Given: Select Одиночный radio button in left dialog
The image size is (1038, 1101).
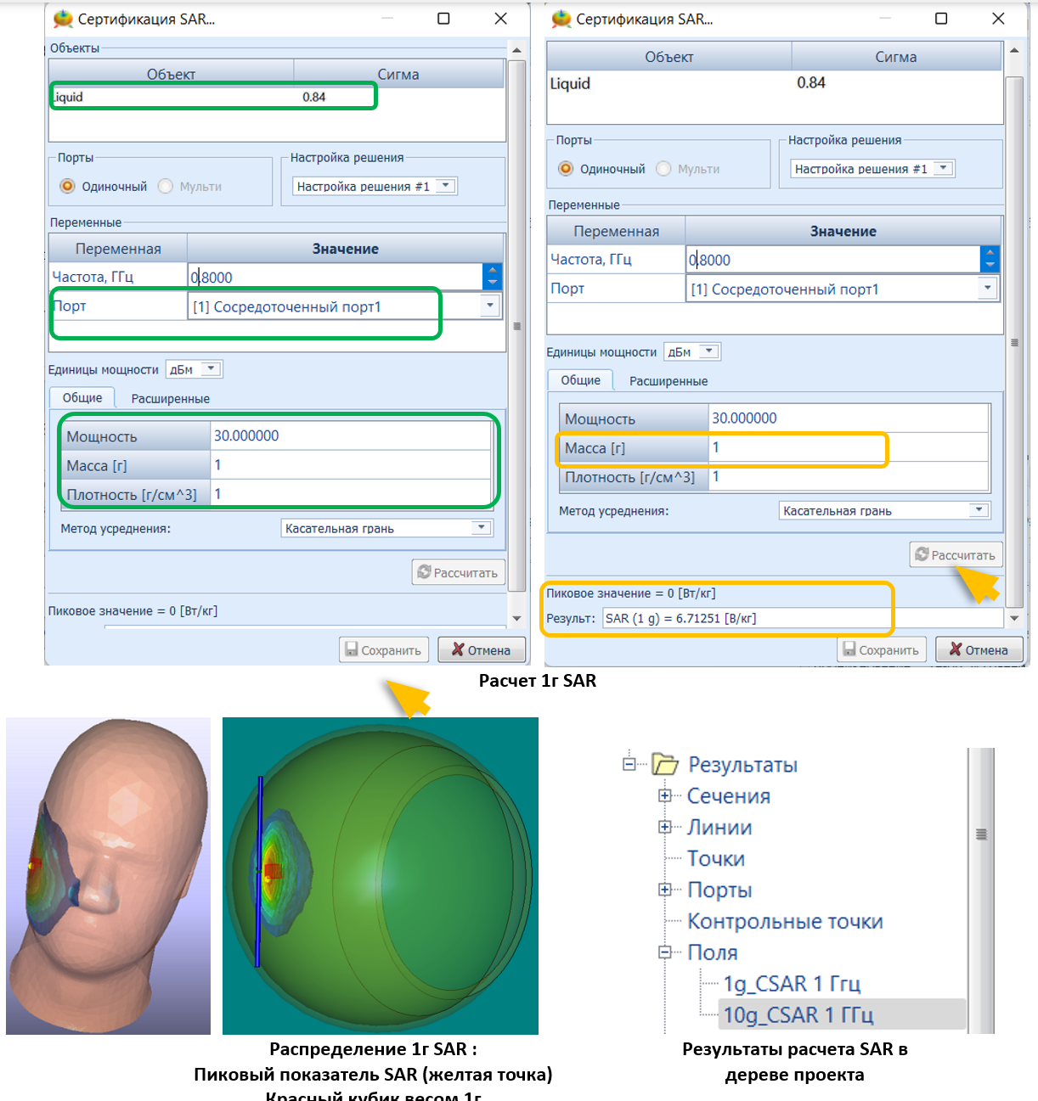Looking at the screenshot, I should click(68, 187).
